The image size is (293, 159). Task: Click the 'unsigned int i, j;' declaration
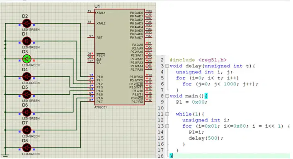point(204,72)
